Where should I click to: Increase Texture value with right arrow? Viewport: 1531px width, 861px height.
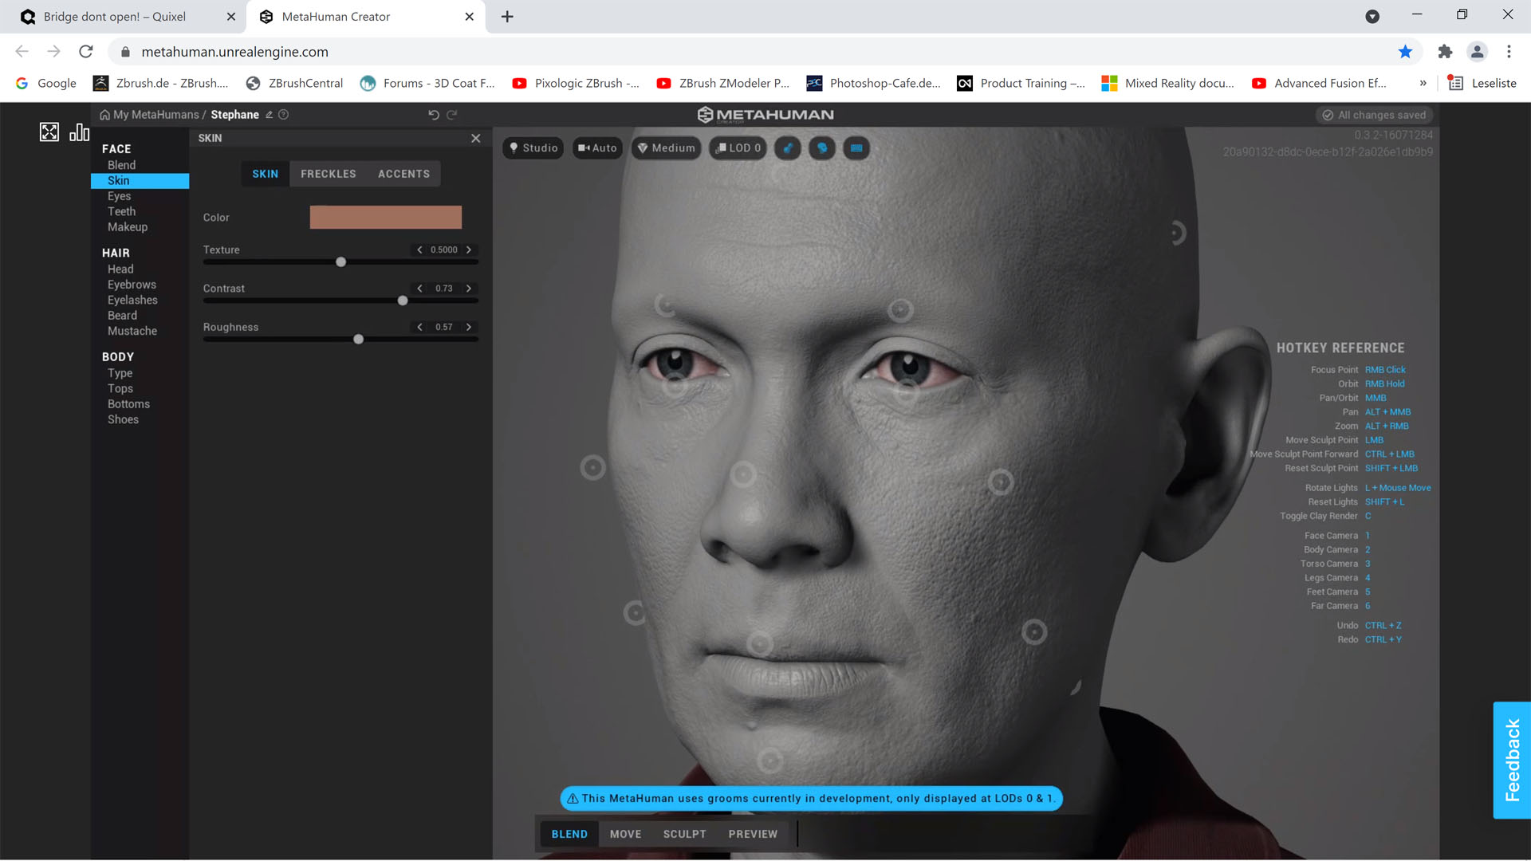click(469, 250)
